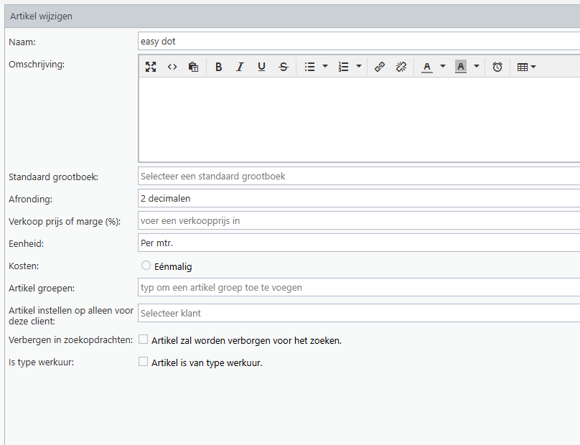The image size is (580, 445).
Task: Click the 'Selecteer klant' client field
Action: point(359,313)
